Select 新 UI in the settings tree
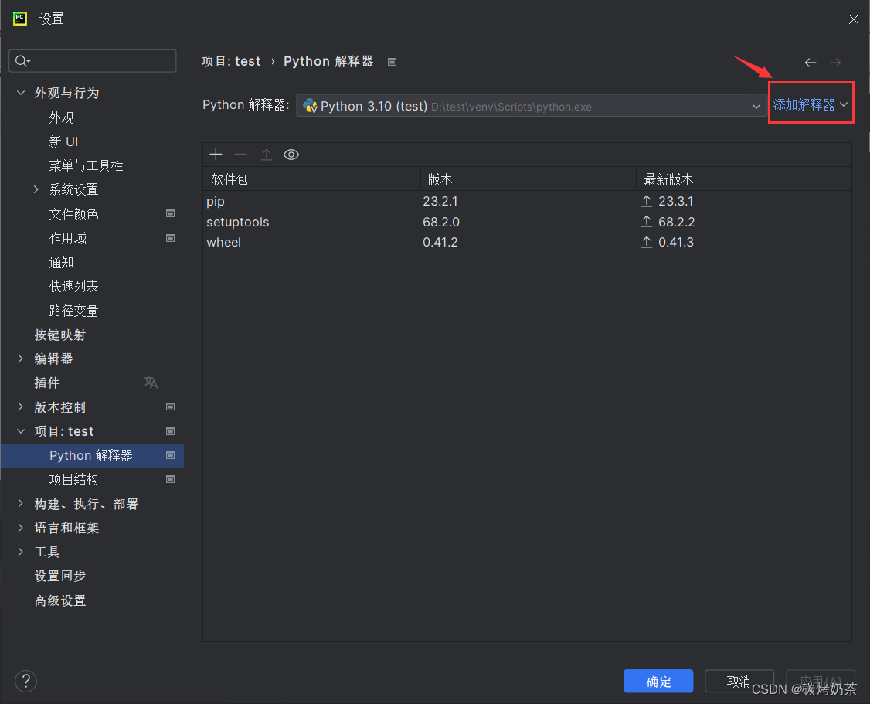Image resolution: width=870 pixels, height=704 pixels. tap(63, 141)
